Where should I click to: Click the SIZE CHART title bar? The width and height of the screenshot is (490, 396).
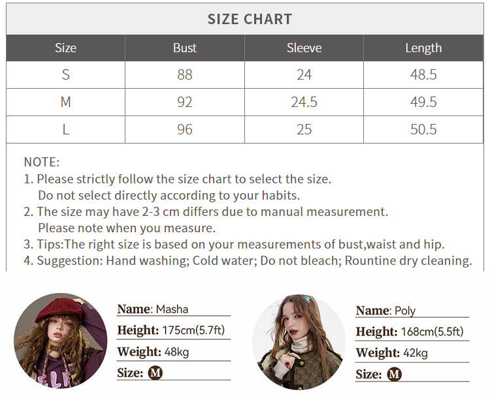250,19
